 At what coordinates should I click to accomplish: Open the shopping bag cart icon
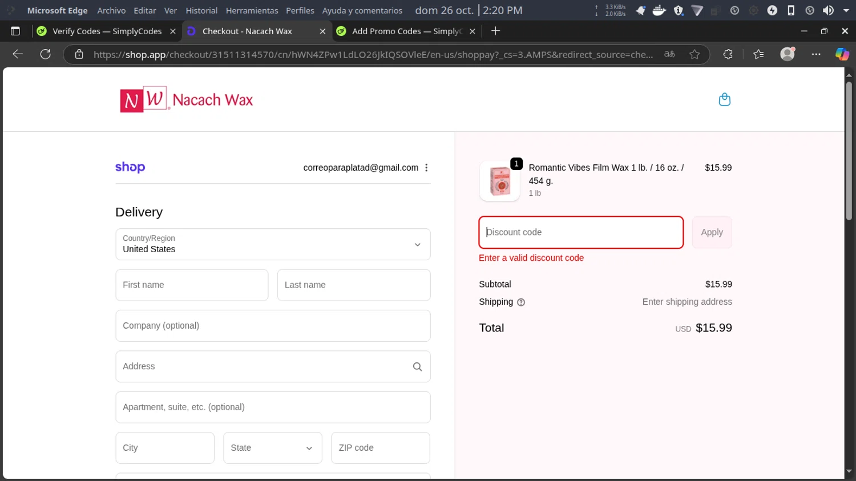click(x=724, y=99)
